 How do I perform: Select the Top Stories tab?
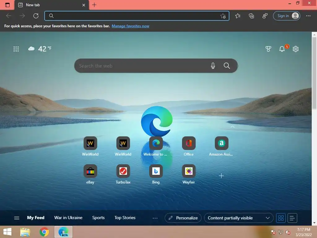[125, 218]
